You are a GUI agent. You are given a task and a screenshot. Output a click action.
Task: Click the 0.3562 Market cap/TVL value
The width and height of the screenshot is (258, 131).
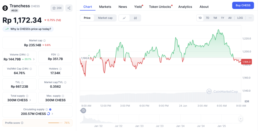point(55,87)
